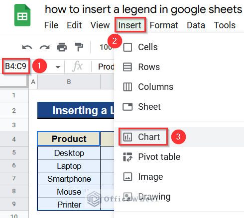Image resolution: width=244 pixels, height=218 pixels.
Task: Select row 9 header
Action: (x=14, y=204)
